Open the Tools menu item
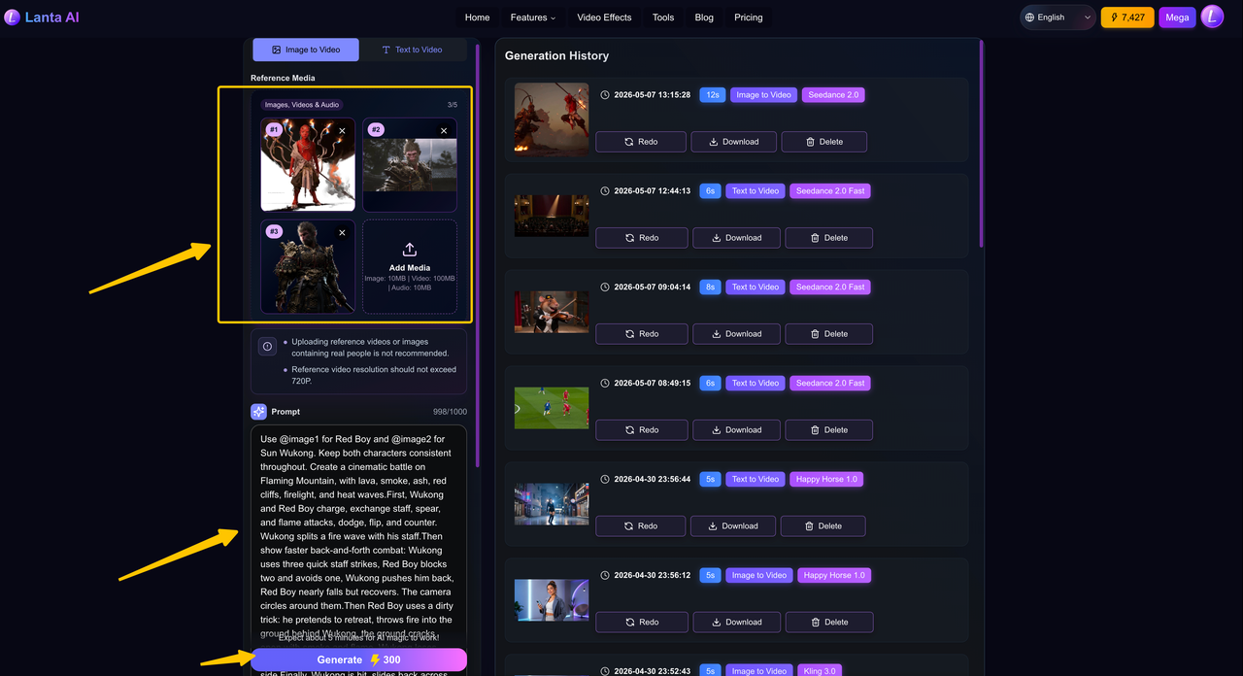Viewport: 1243px width, 676px height. pos(663,17)
